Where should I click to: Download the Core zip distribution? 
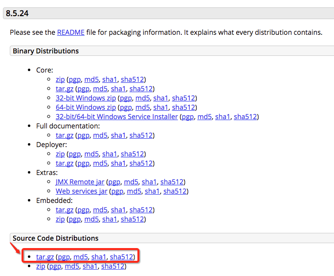point(60,79)
